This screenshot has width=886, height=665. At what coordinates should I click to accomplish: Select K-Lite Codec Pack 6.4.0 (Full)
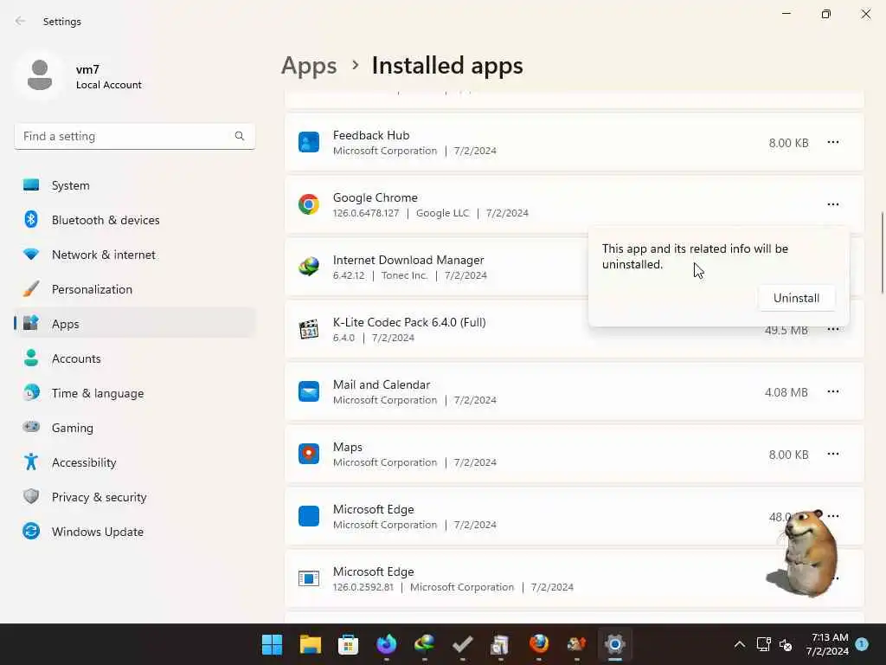pos(409,322)
